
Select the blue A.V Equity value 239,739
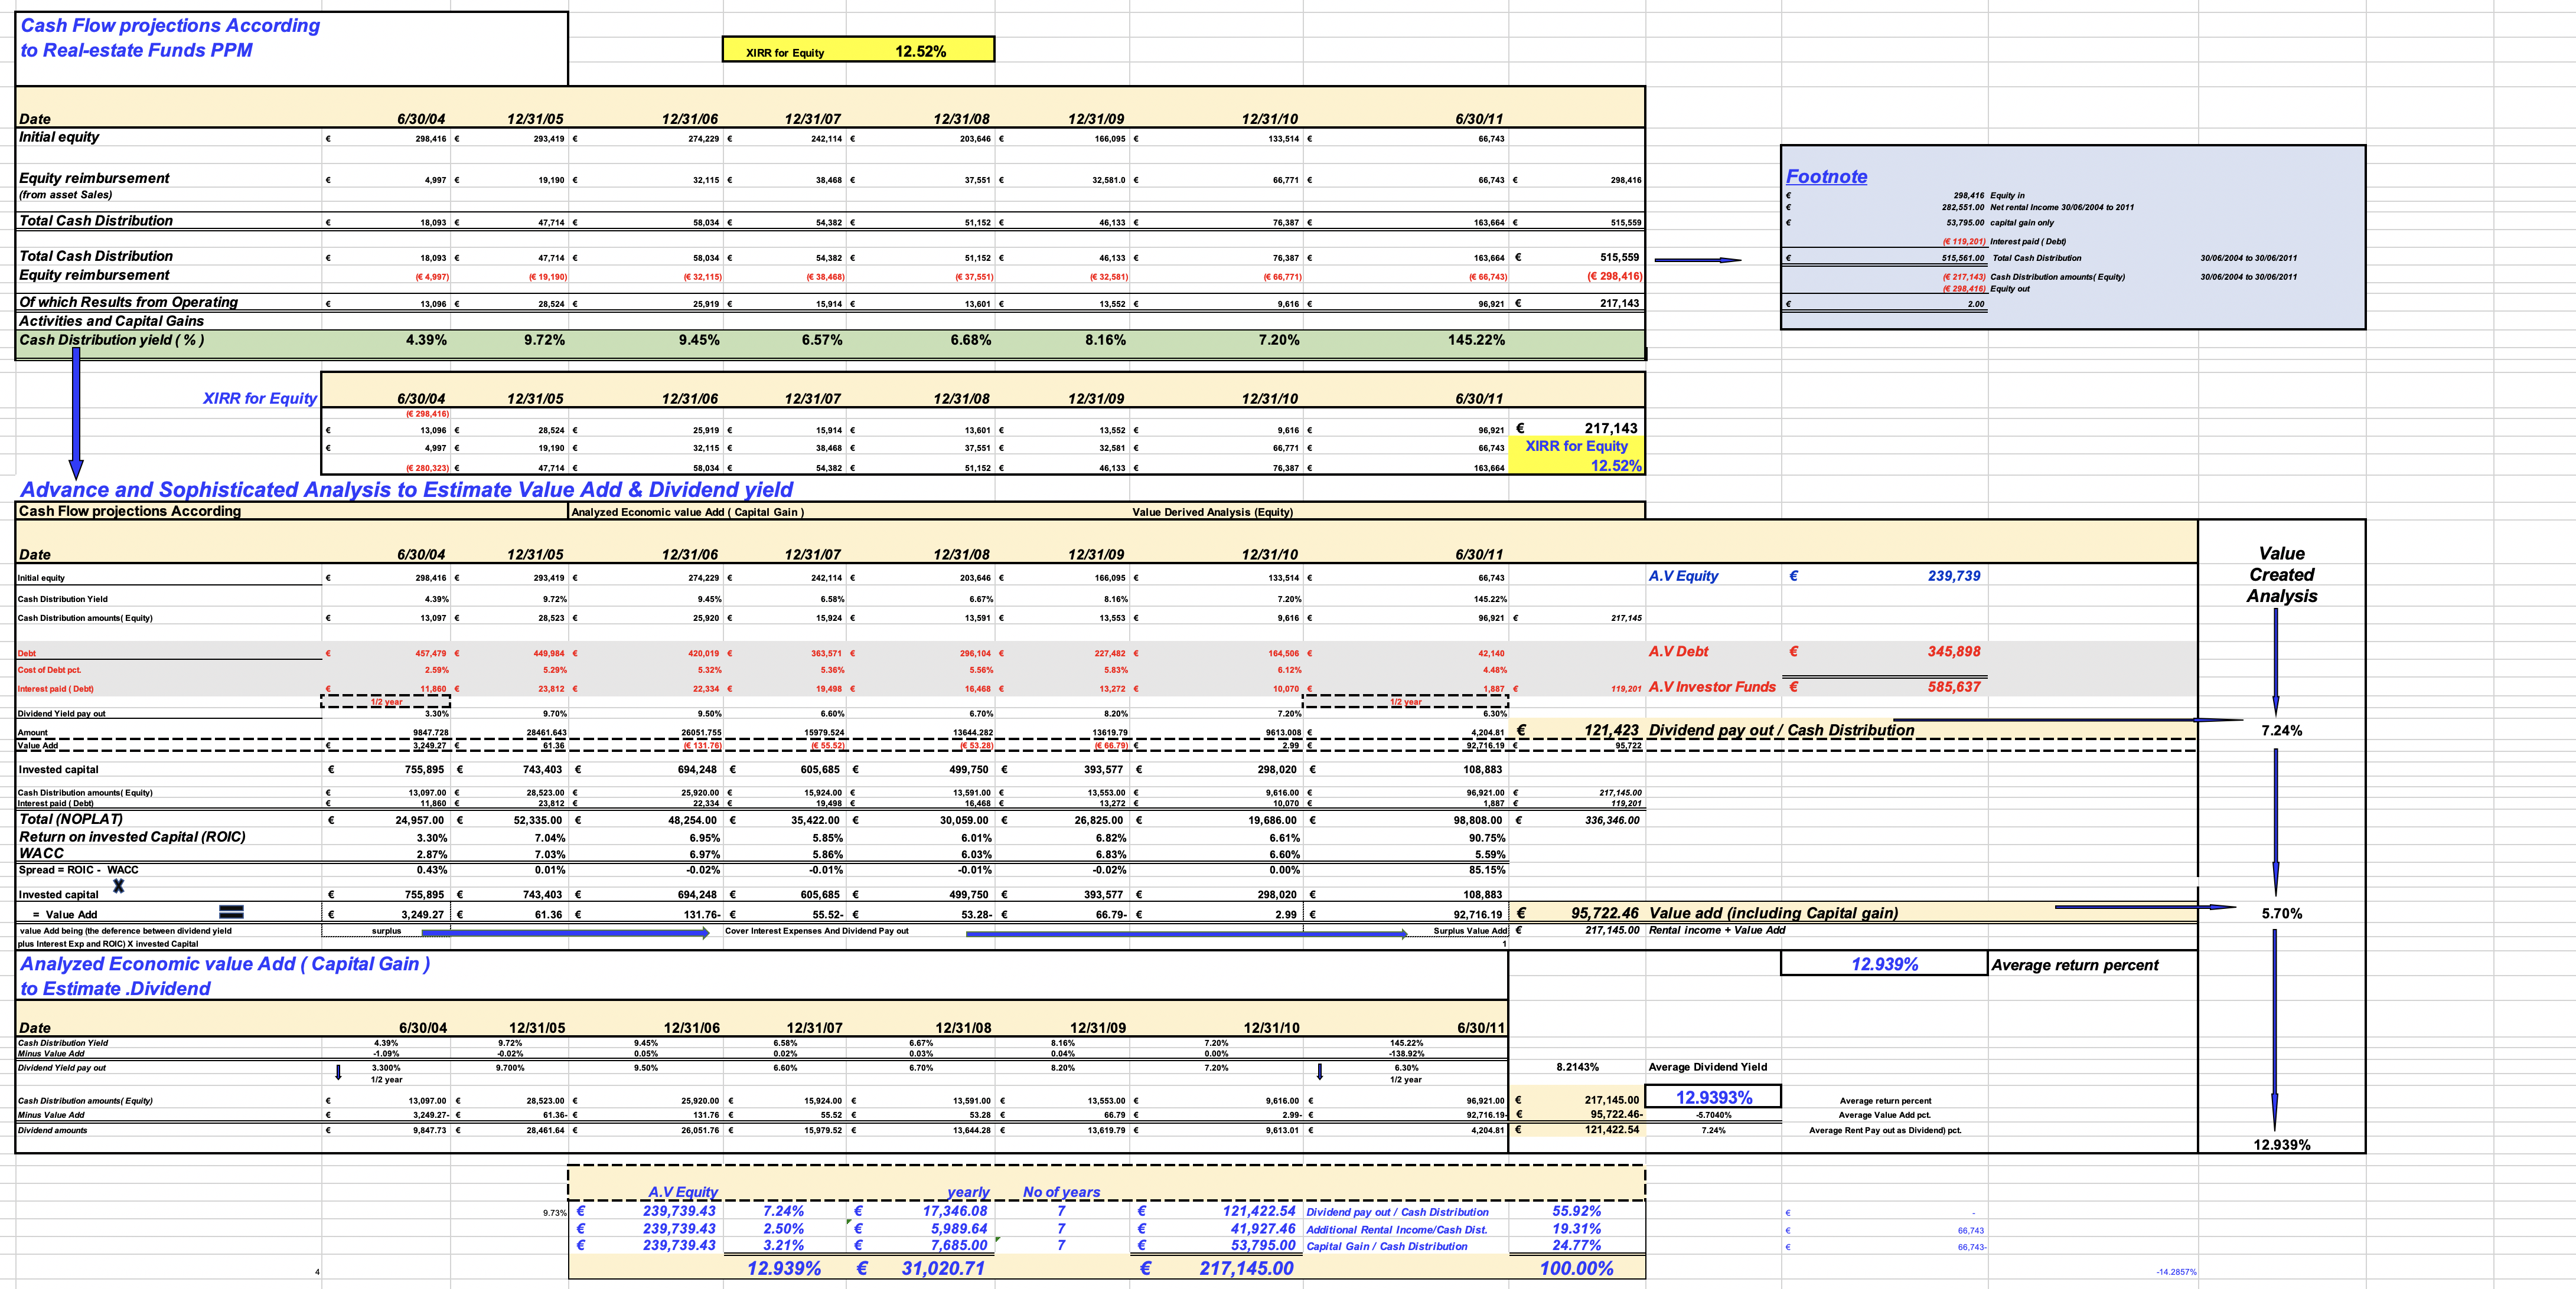tap(1953, 575)
